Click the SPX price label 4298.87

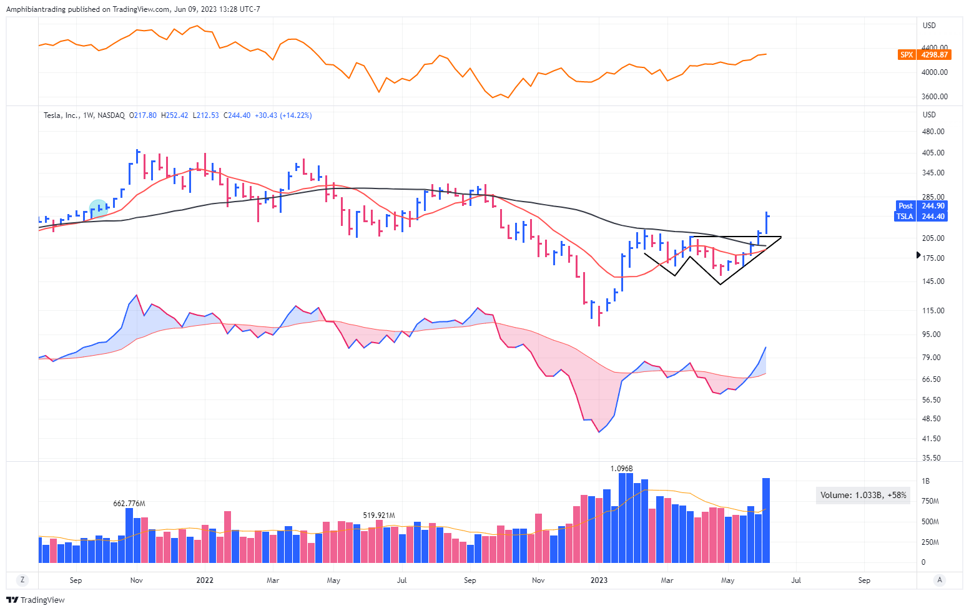[x=934, y=55]
